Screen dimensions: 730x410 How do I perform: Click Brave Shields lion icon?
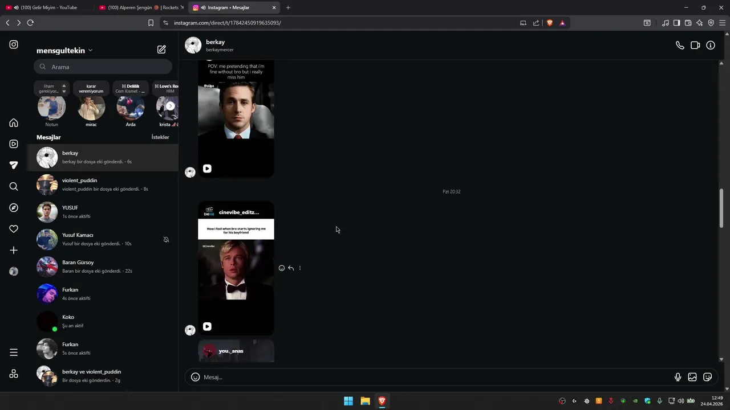pyautogui.click(x=550, y=23)
